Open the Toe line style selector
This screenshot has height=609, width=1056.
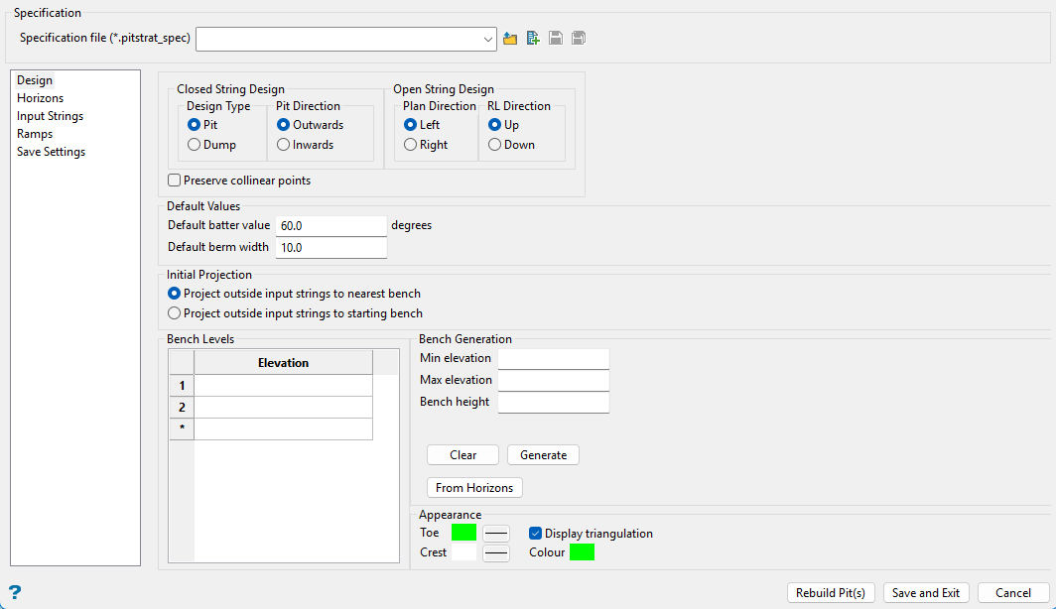(x=495, y=533)
